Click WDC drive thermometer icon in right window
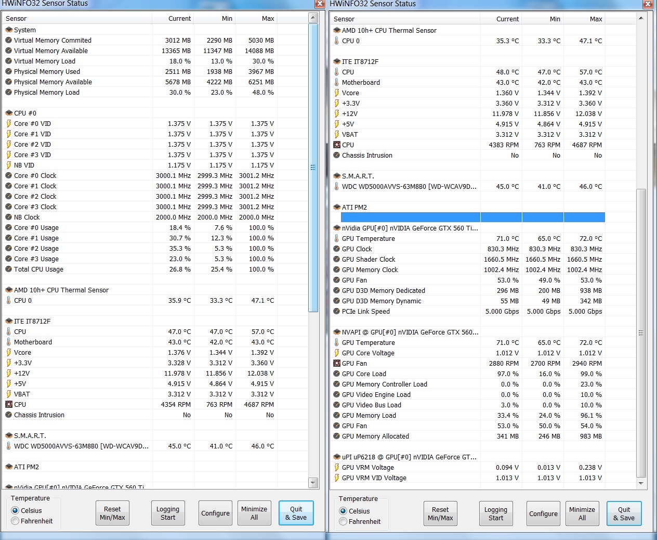Viewport: 657px width, 540px height. (x=337, y=187)
